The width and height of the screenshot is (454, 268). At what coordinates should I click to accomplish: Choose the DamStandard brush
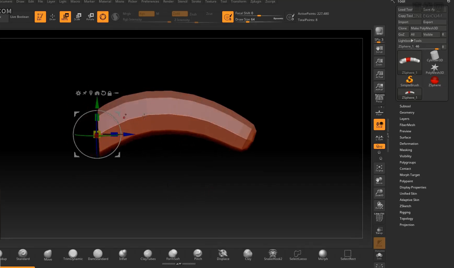click(98, 255)
